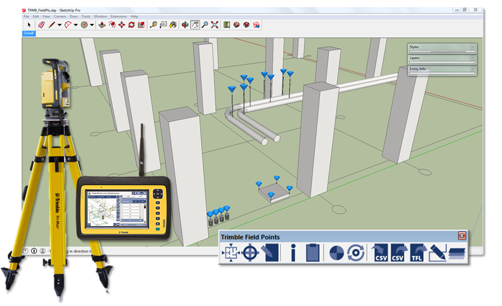Open the info icon in Trimble Field Points
Image resolution: width=502 pixels, height=306 pixels.
click(x=293, y=253)
